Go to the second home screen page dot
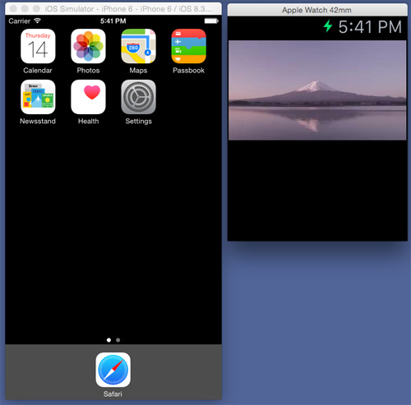Screen dimensions: 411x405 [x=118, y=340]
